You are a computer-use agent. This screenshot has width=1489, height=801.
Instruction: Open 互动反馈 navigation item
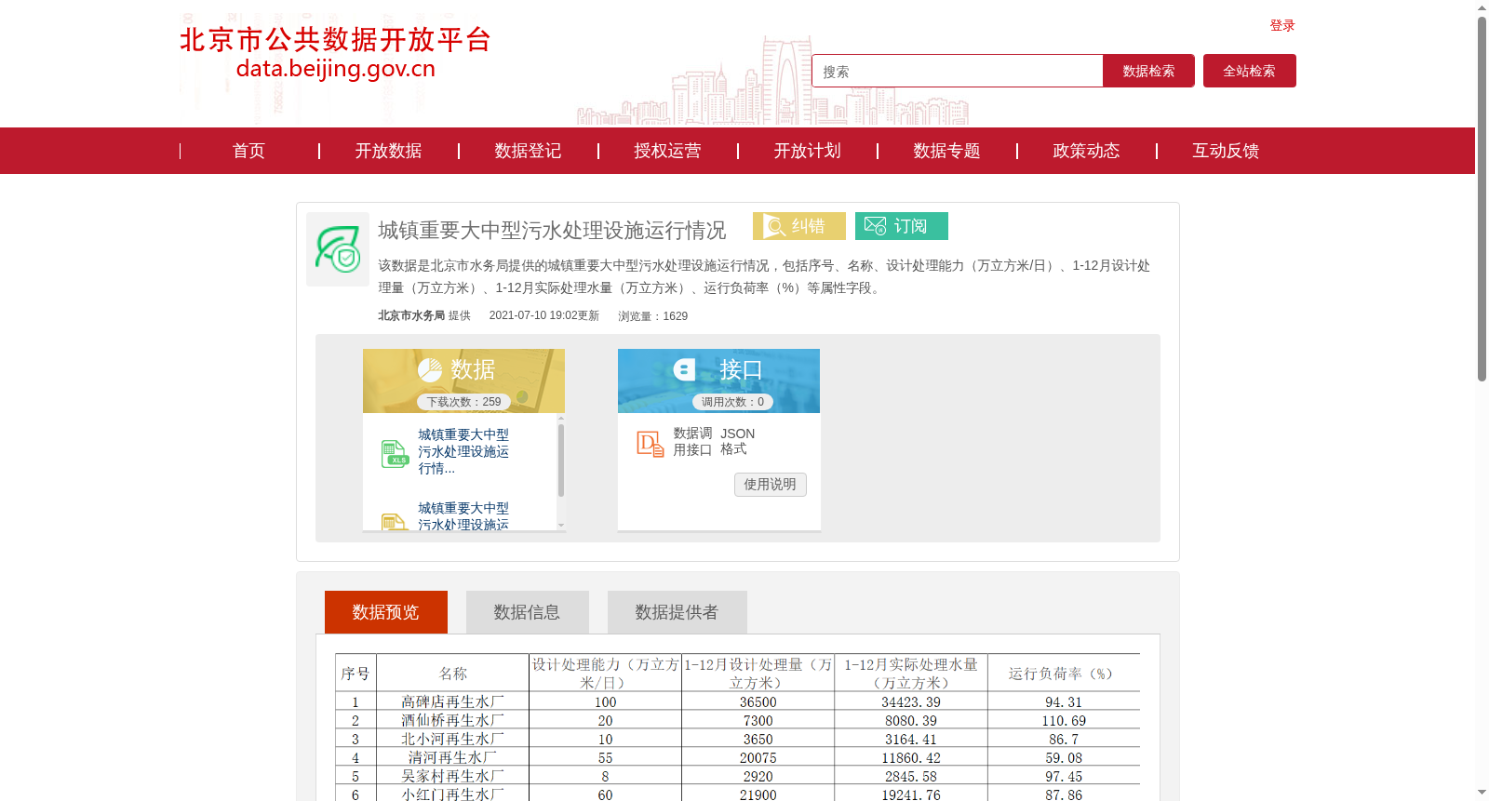tap(1226, 151)
